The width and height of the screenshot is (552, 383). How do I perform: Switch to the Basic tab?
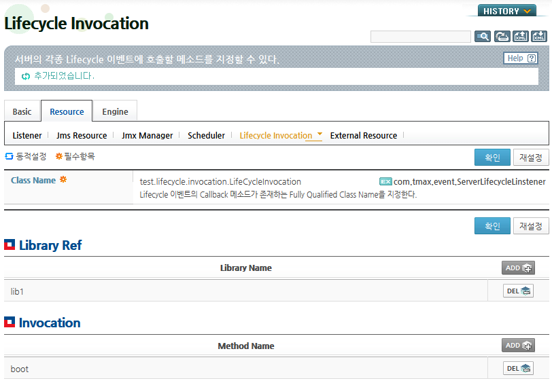click(22, 111)
